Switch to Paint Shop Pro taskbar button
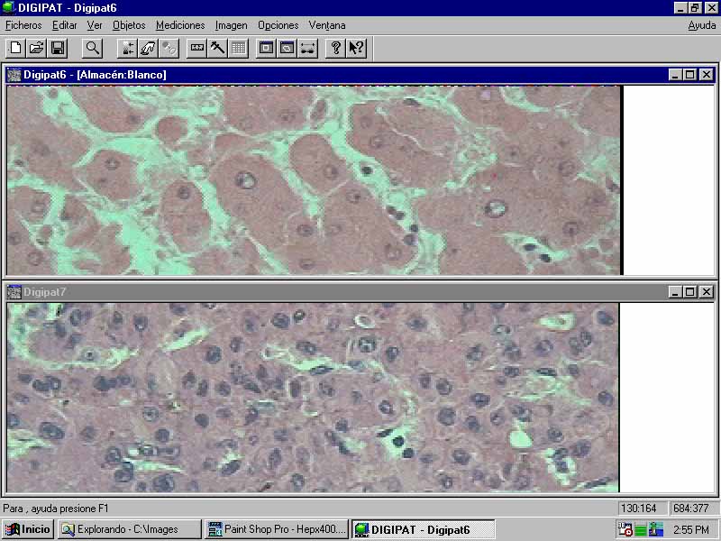 277,529
